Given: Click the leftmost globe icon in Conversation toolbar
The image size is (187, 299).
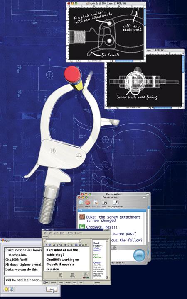Looking at the screenshot, I should point(81,203).
